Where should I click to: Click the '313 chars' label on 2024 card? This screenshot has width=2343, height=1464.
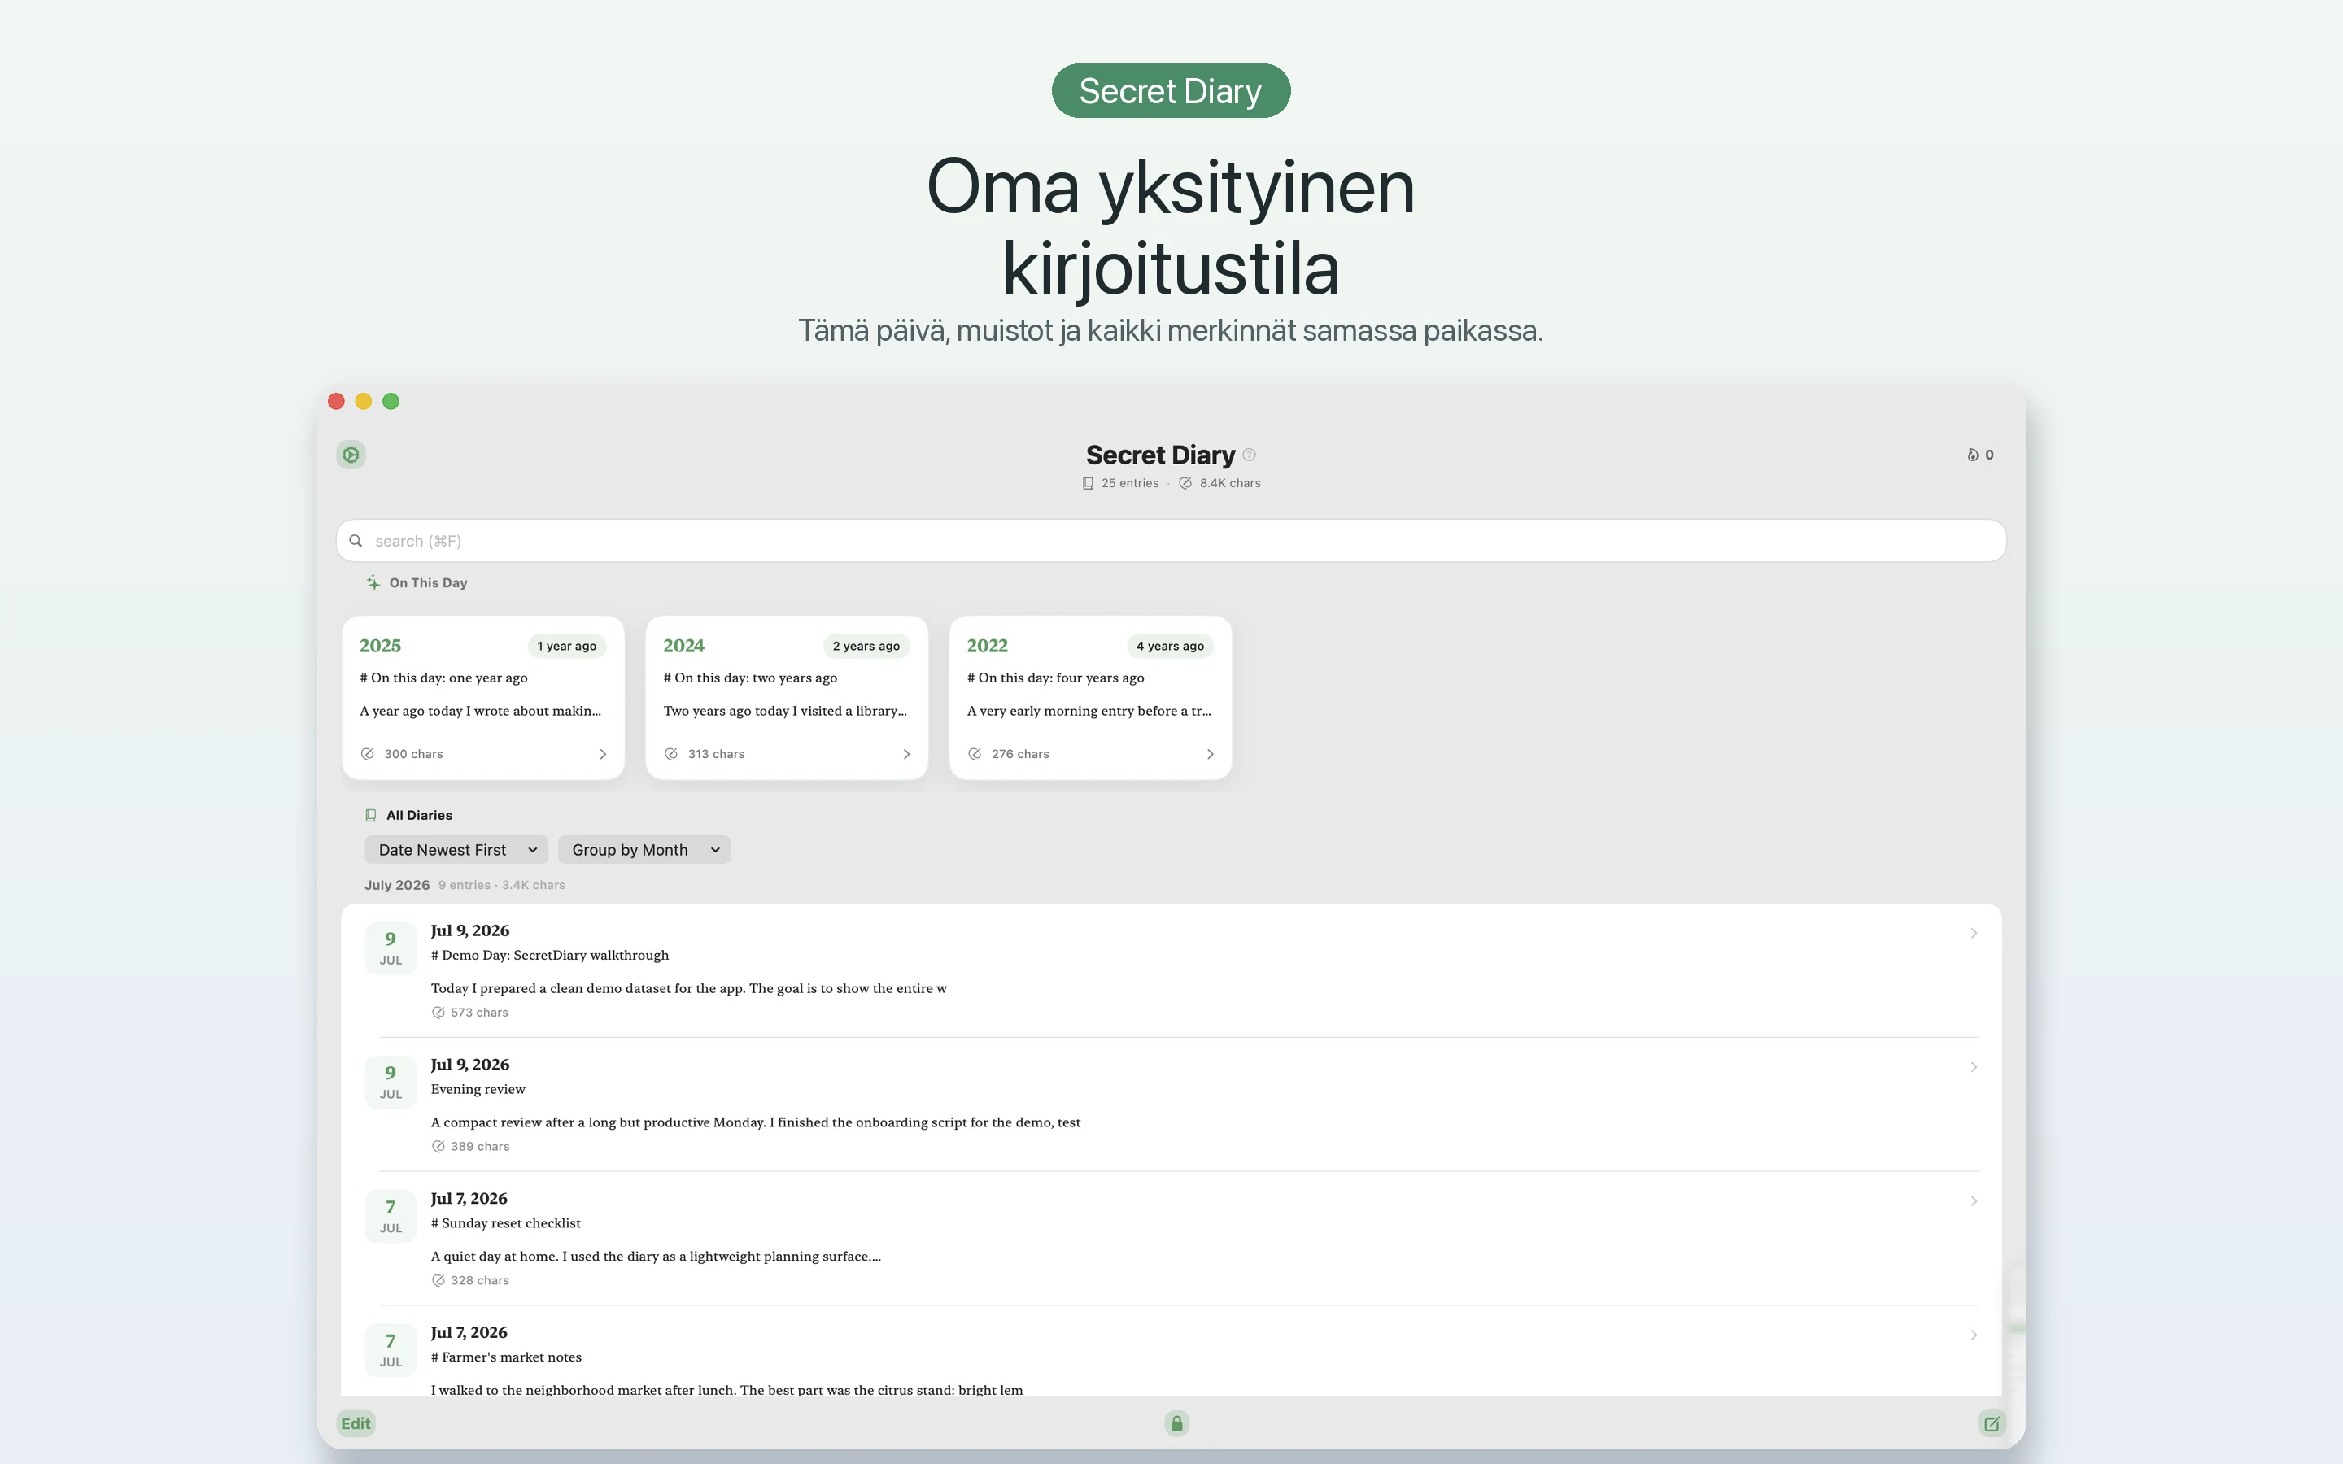click(717, 753)
